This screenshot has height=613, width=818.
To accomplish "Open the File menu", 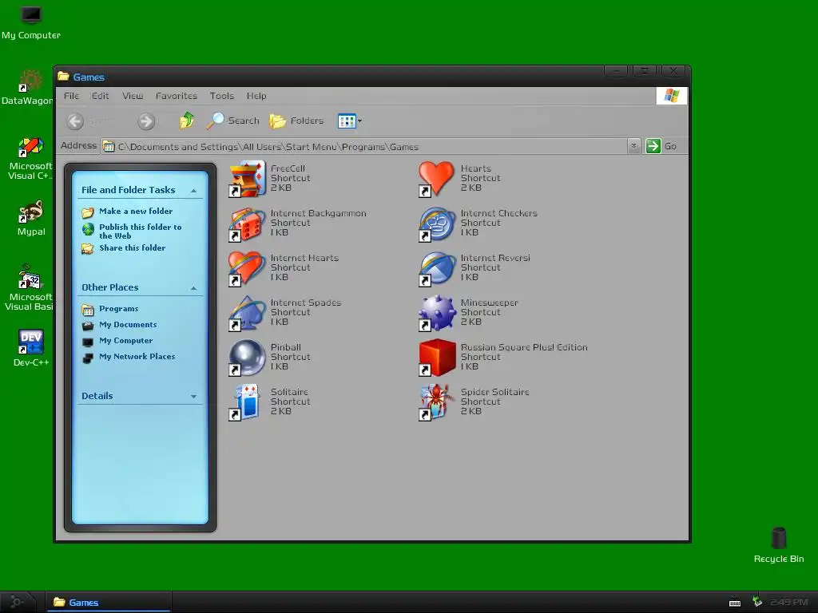I will (x=71, y=96).
